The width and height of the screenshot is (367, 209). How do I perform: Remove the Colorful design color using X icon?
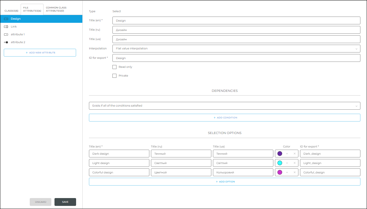coord(294,172)
